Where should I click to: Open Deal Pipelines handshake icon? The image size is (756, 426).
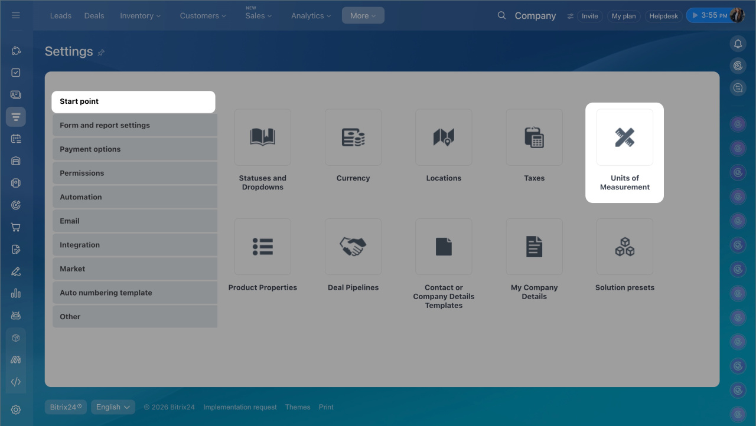[353, 247]
